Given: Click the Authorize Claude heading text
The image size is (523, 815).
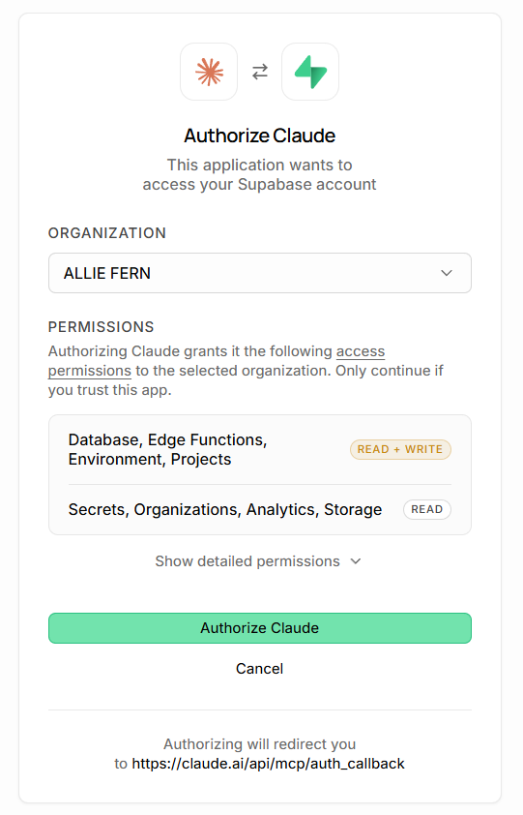Looking at the screenshot, I should click(260, 136).
